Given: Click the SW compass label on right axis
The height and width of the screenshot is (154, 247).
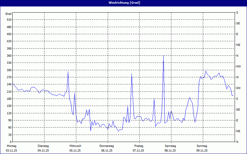Looking at the screenshot, I should click(x=238, y=88).
